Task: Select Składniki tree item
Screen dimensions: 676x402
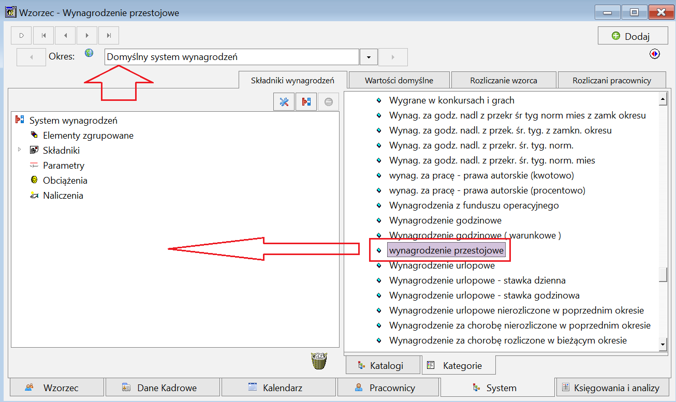Action: click(61, 151)
